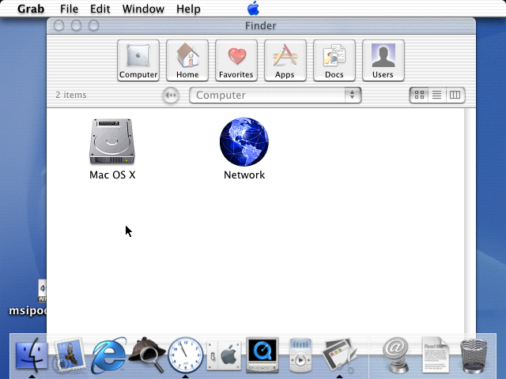Screen dimensions: 506x379
Task: Open the Window menu
Action: pos(143,9)
